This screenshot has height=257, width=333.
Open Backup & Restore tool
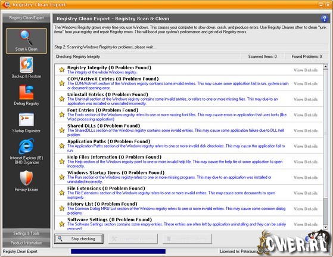26,67
